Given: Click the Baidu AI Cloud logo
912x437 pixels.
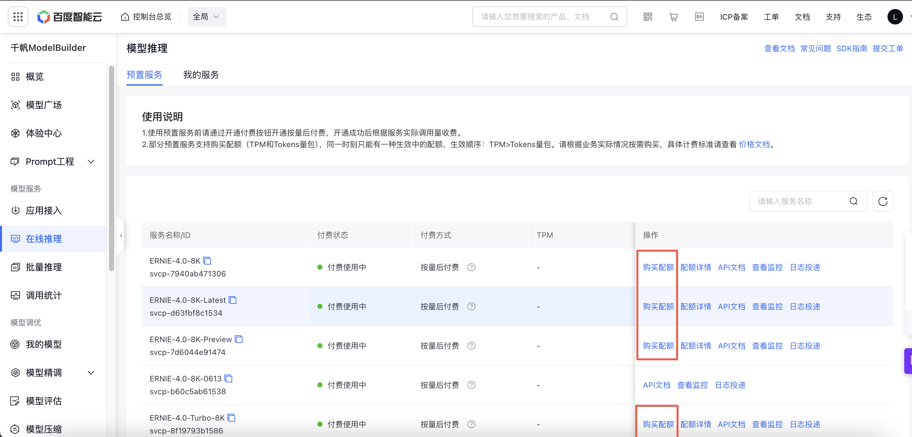Looking at the screenshot, I should pyautogui.click(x=70, y=17).
